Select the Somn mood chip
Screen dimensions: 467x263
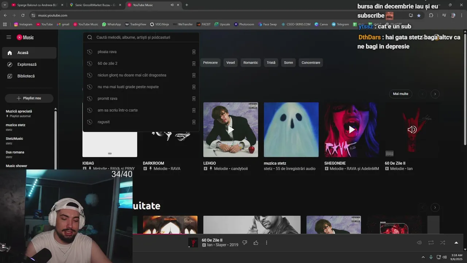point(289,63)
